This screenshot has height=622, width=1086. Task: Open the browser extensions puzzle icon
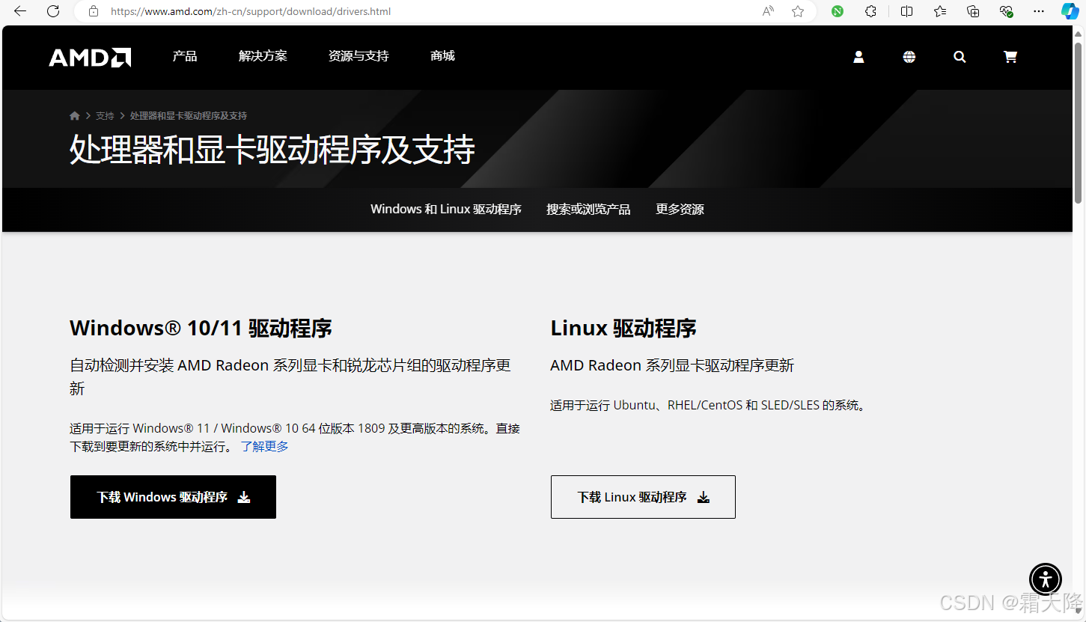(870, 11)
